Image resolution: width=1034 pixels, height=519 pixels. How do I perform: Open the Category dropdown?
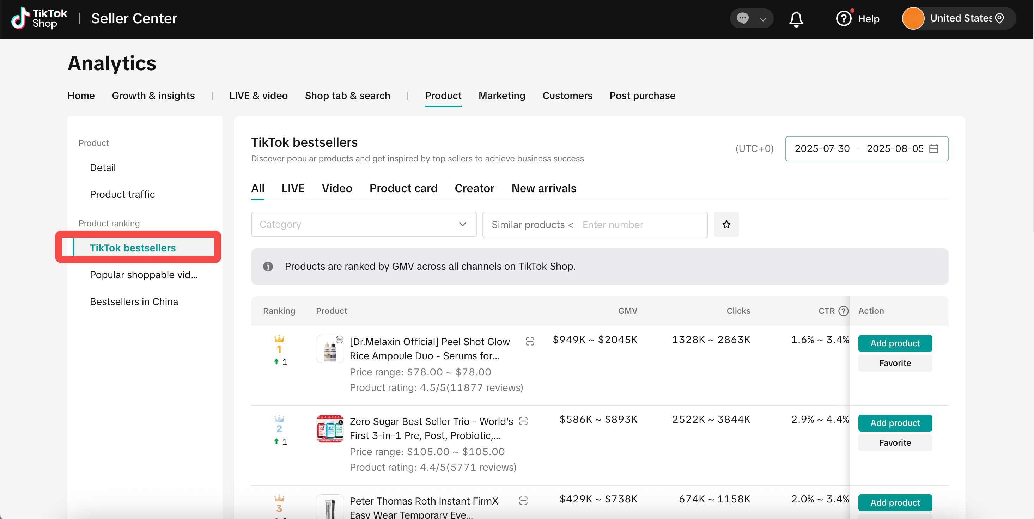pos(363,224)
